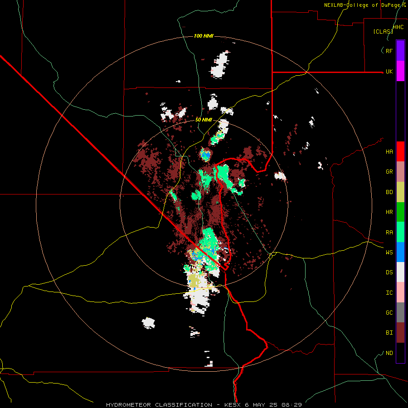Click the HHC product code label
The width and height of the screenshot is (408, 408).
(398, 27)
